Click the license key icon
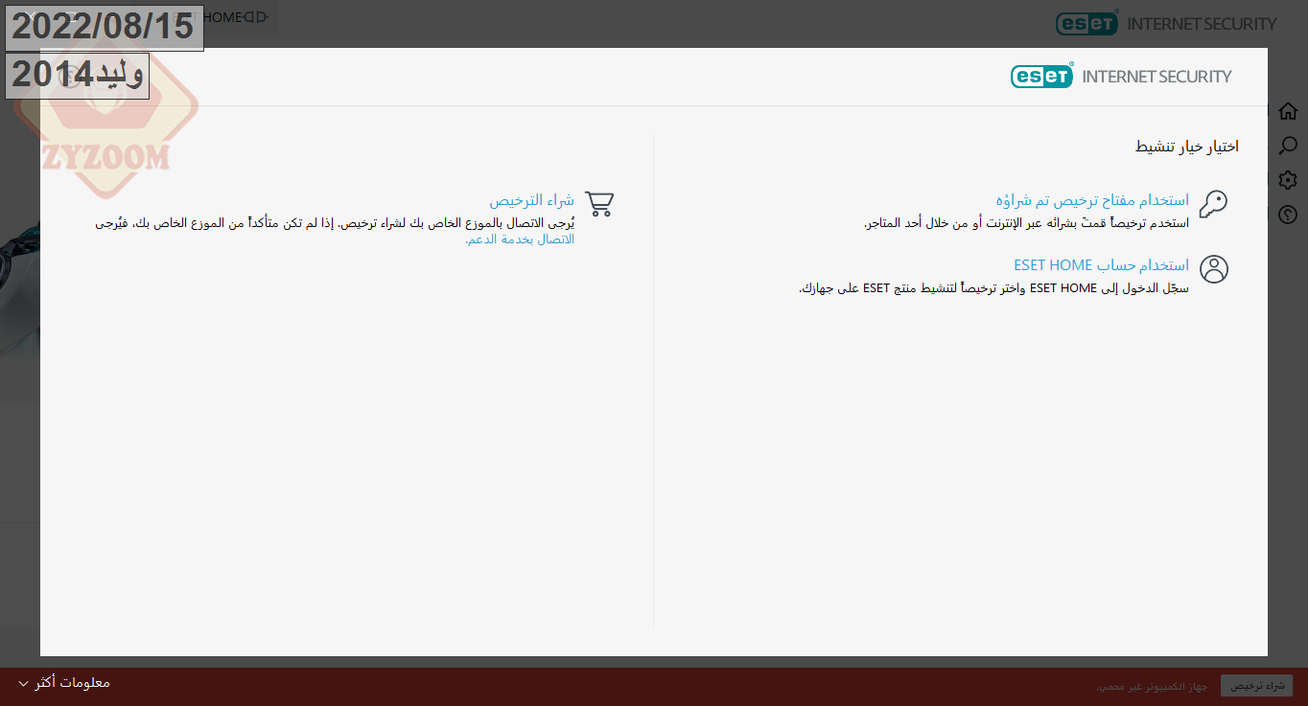The height and width of the screenshot is (706, 1308). click(x=1213, y=204)
